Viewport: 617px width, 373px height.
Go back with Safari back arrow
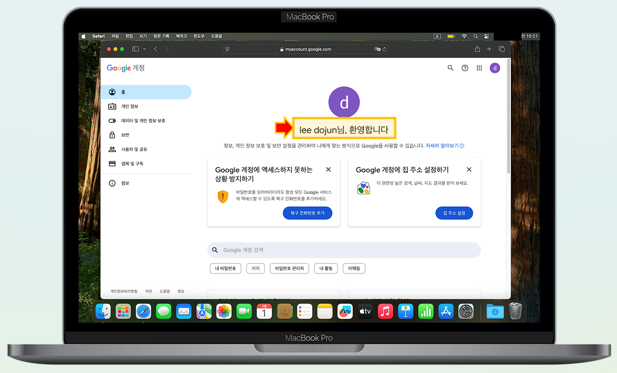point(156,49)
